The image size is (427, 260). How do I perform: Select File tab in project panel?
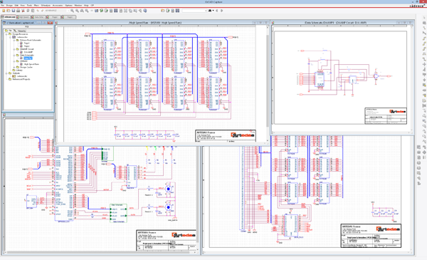click(x=8, y=31)
